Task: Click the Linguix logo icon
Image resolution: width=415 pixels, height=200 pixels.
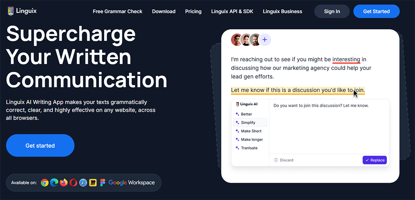Action: tap(10, 11)
